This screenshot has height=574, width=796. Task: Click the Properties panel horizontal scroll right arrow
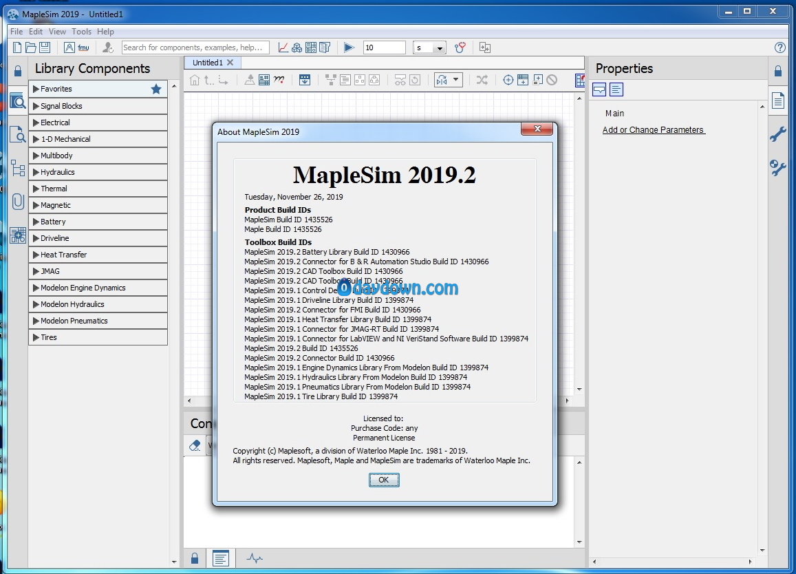tap(750, 562)
